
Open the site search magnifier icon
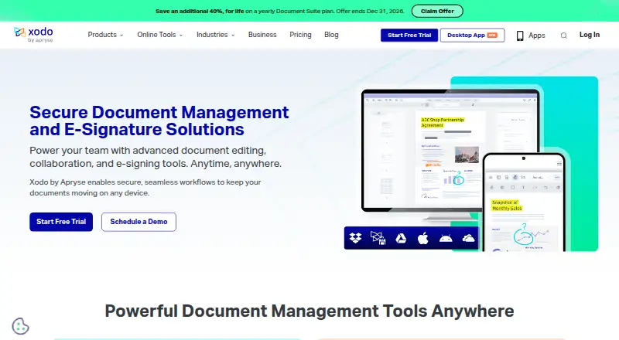click(x=564, y=36)
